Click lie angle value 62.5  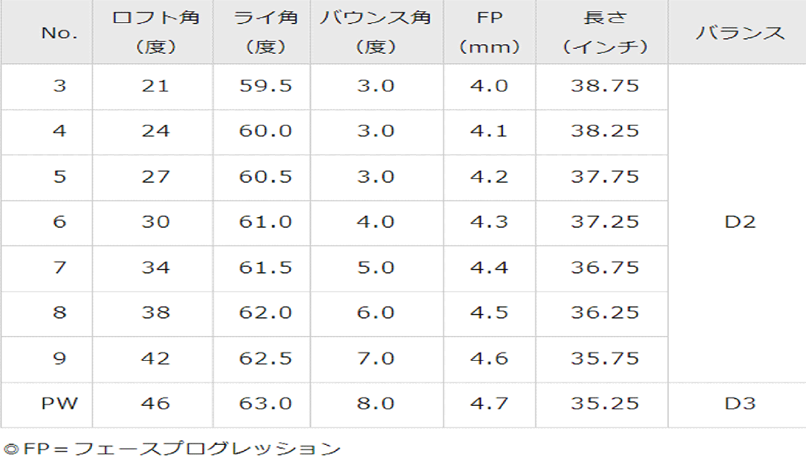click(266, 358)
